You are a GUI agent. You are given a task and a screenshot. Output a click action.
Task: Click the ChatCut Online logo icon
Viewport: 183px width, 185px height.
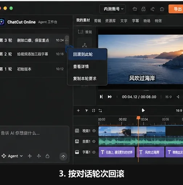coord(2,22)
